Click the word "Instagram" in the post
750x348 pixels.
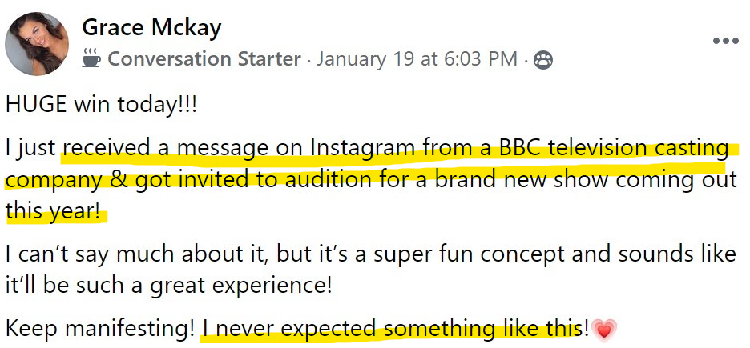363,148
